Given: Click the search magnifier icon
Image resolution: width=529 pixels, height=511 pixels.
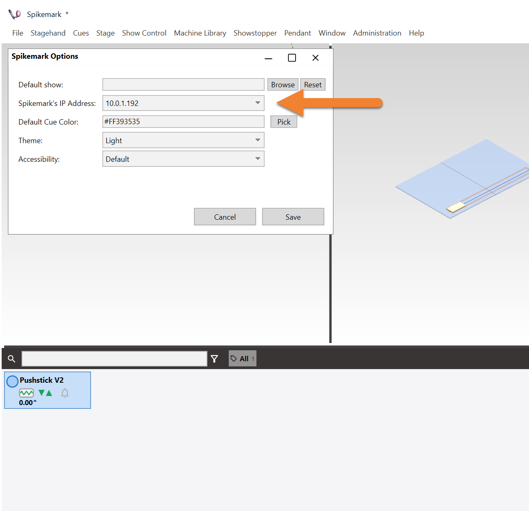Looking at the screenshot, I should [x=12, y=359].
